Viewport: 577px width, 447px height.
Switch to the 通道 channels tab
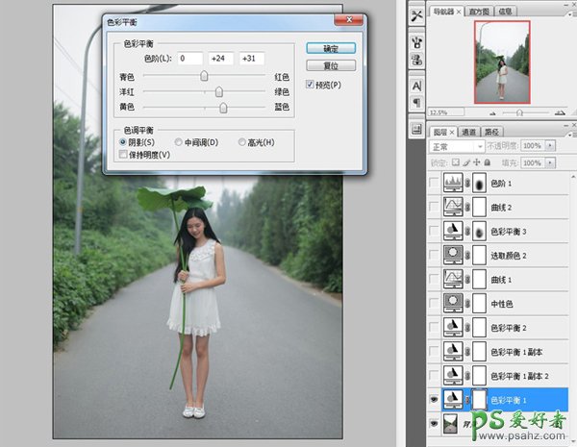coord(469,132)
